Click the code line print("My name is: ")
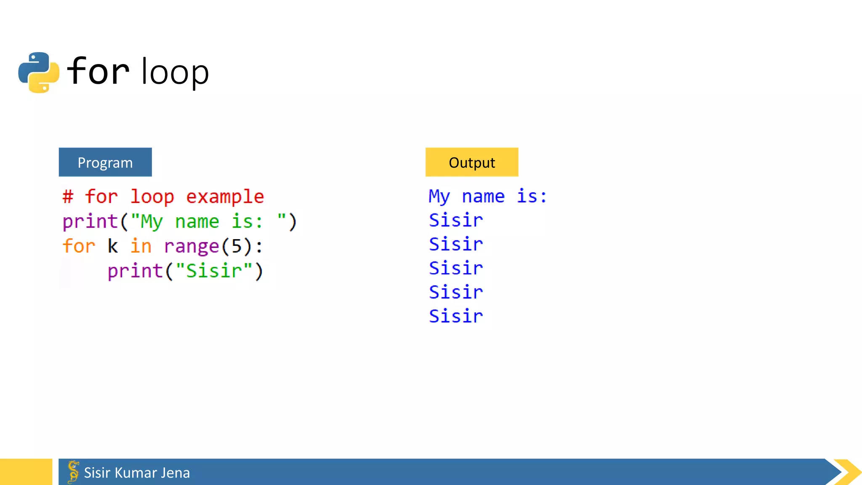The image size is (862, 485). point(180,221)
